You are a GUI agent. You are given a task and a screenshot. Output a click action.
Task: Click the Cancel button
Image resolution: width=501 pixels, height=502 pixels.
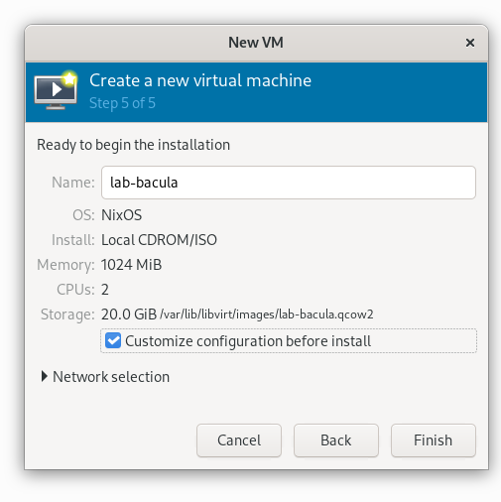click(x=239, y=440)
